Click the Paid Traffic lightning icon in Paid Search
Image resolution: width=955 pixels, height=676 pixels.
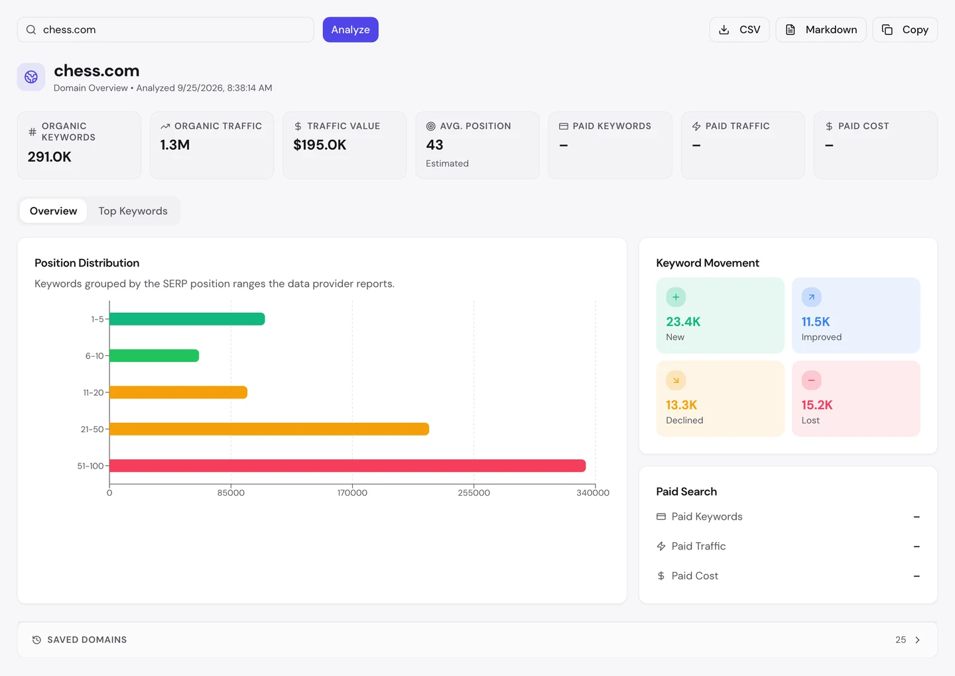tap(661, 546)
